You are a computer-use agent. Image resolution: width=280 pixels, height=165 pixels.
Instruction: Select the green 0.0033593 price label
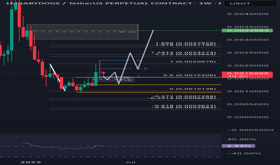point(247,31)
